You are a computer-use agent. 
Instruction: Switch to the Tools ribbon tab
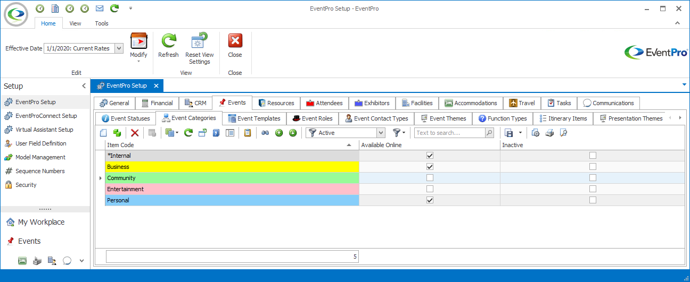102,23
